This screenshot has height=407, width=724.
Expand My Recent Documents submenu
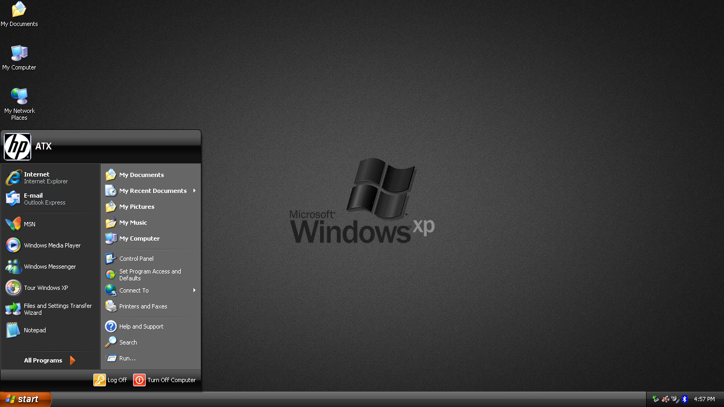click(x=151, y=191)
